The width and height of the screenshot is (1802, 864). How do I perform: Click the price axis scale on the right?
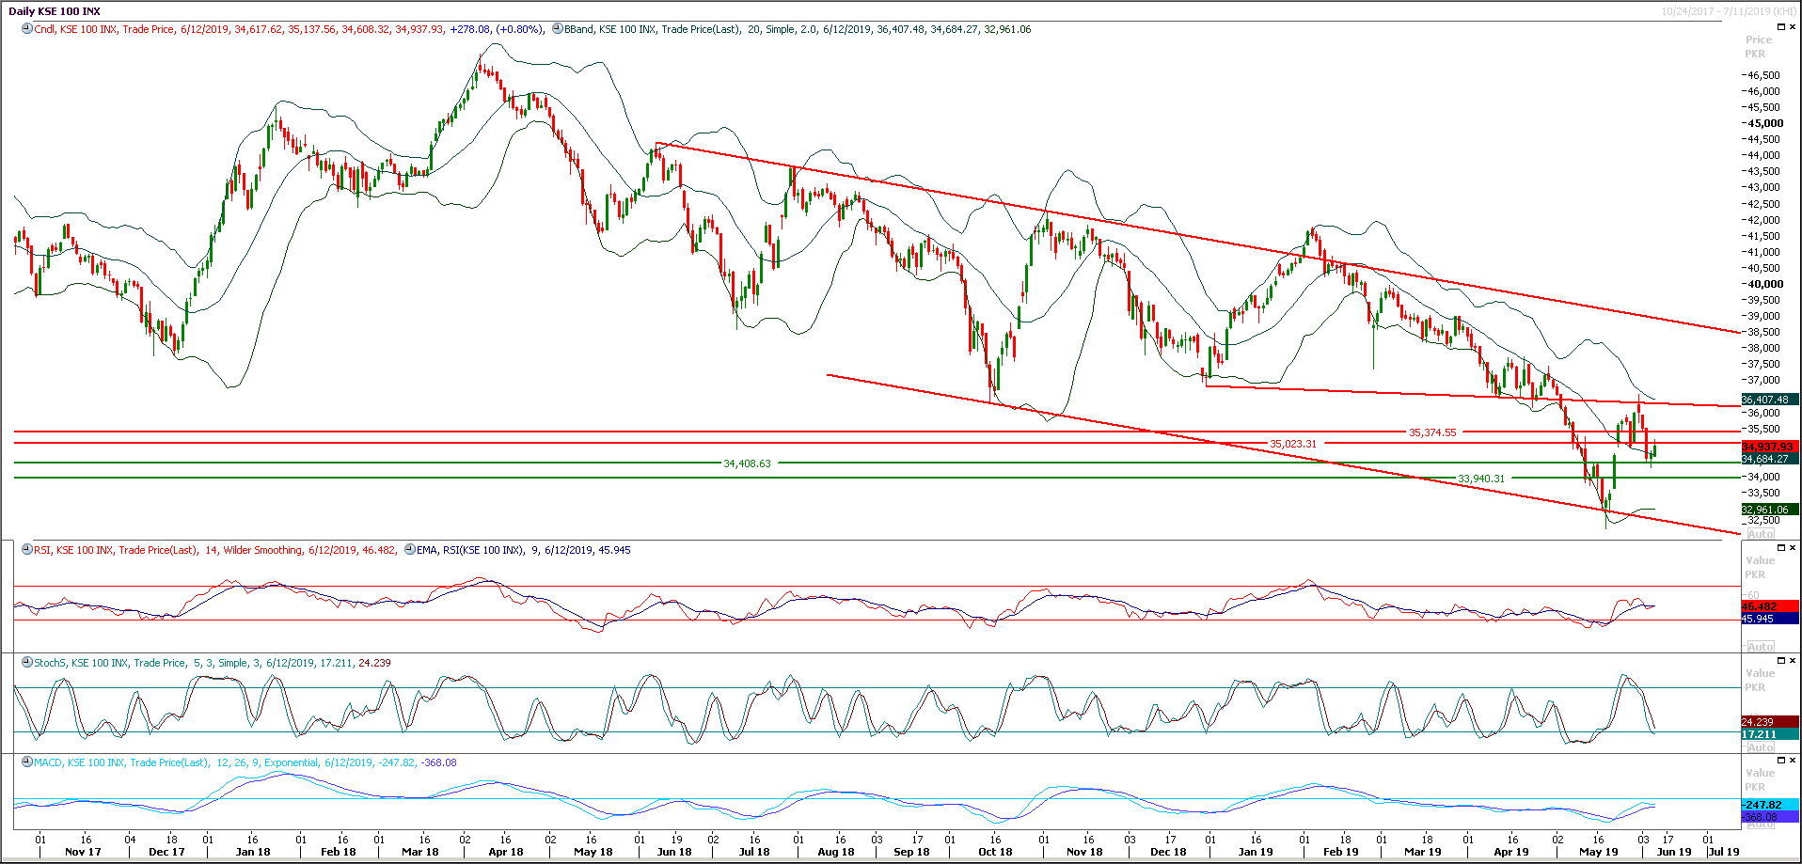(1768, 282)
